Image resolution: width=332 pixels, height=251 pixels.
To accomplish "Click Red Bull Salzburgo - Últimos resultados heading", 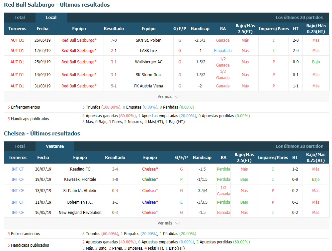I will [x=57, y=5].
